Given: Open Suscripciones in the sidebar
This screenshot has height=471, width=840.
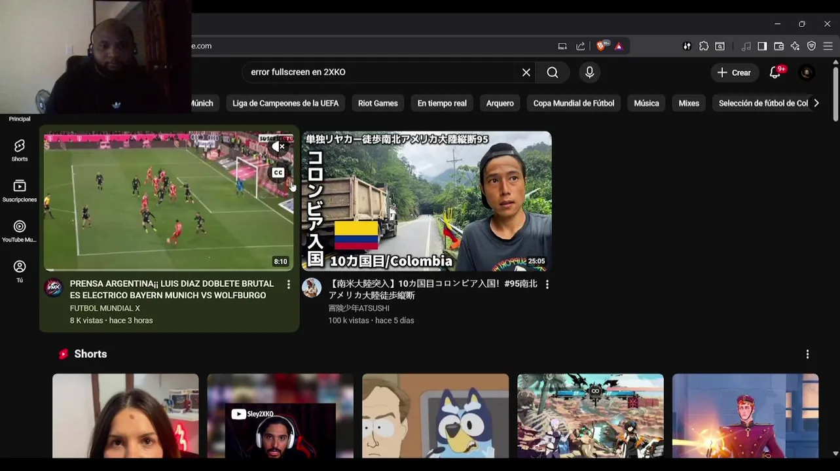Looking at the screenshot, I should [20, 191].
